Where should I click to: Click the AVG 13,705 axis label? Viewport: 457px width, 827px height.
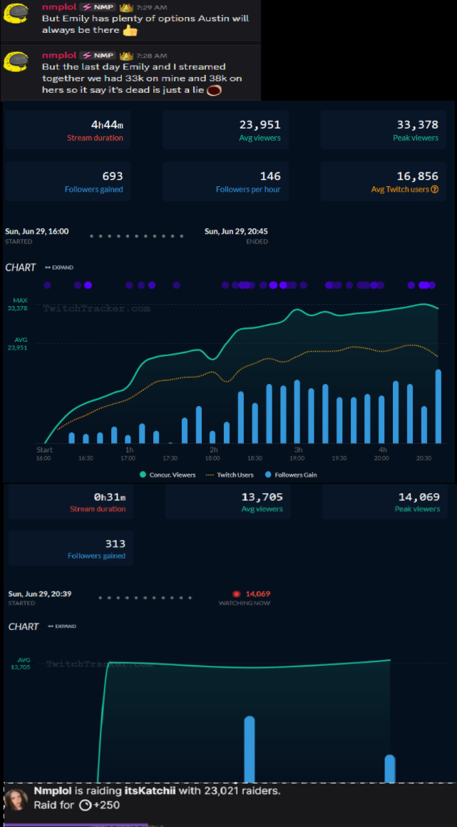(x=21, y=663)
